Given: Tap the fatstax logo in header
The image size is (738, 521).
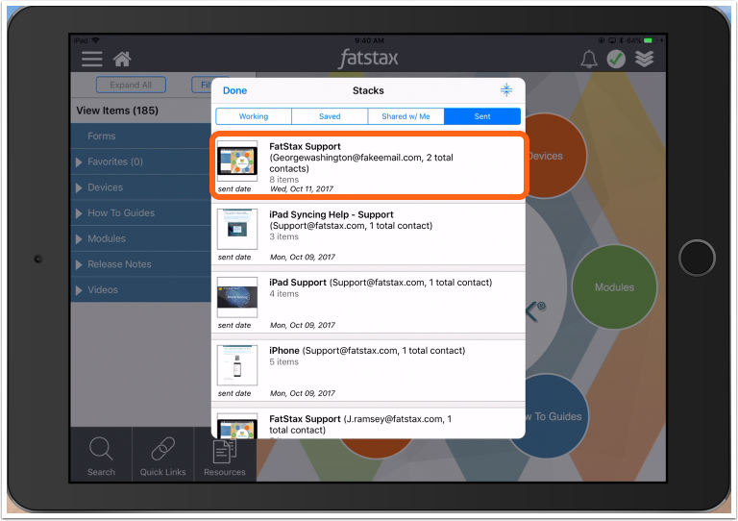Looking at the screenshot, I should pyautogui.click(x=369, y=59).
